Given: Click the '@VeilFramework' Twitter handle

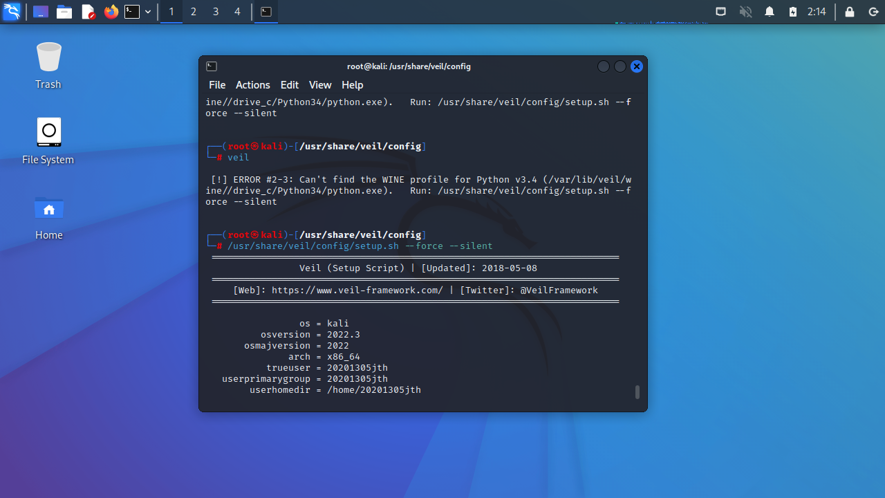Looking at the screenshot, I should click(x=559, y=290).
